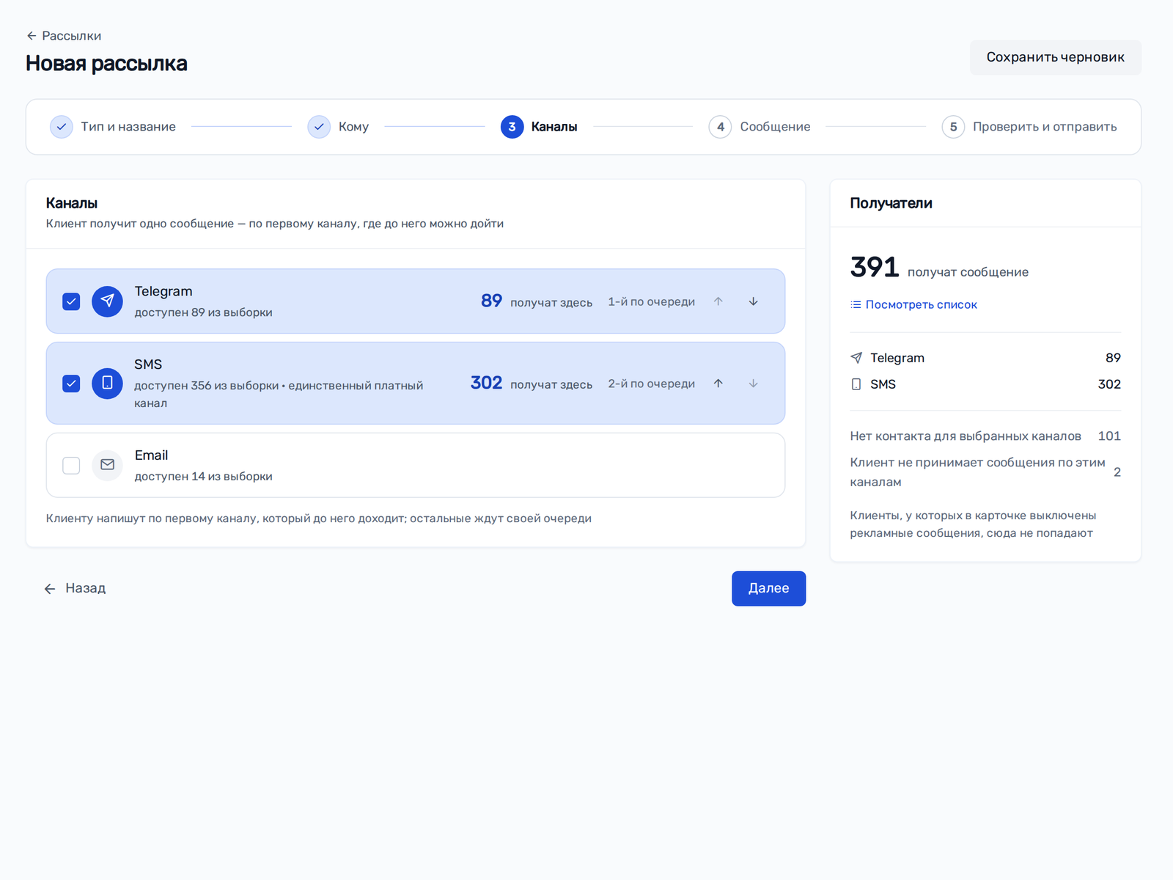The width and height of the screenshot is (1173, 880).
Task: Click the 391 recipients total
Action: point(875,267)
